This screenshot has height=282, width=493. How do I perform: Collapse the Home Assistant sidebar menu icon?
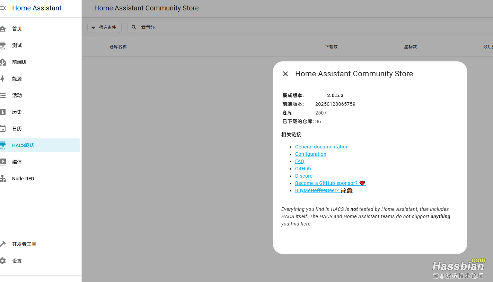coord(3,8)
